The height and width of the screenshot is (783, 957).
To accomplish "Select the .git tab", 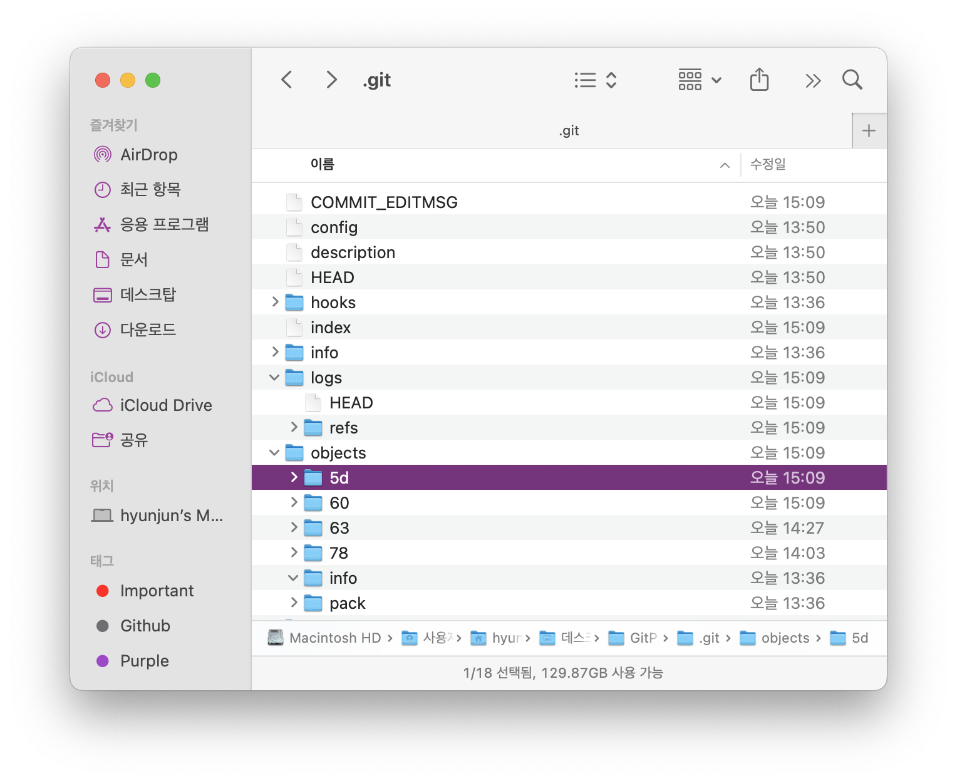I will pyautogui.click(x=552, y=131).
